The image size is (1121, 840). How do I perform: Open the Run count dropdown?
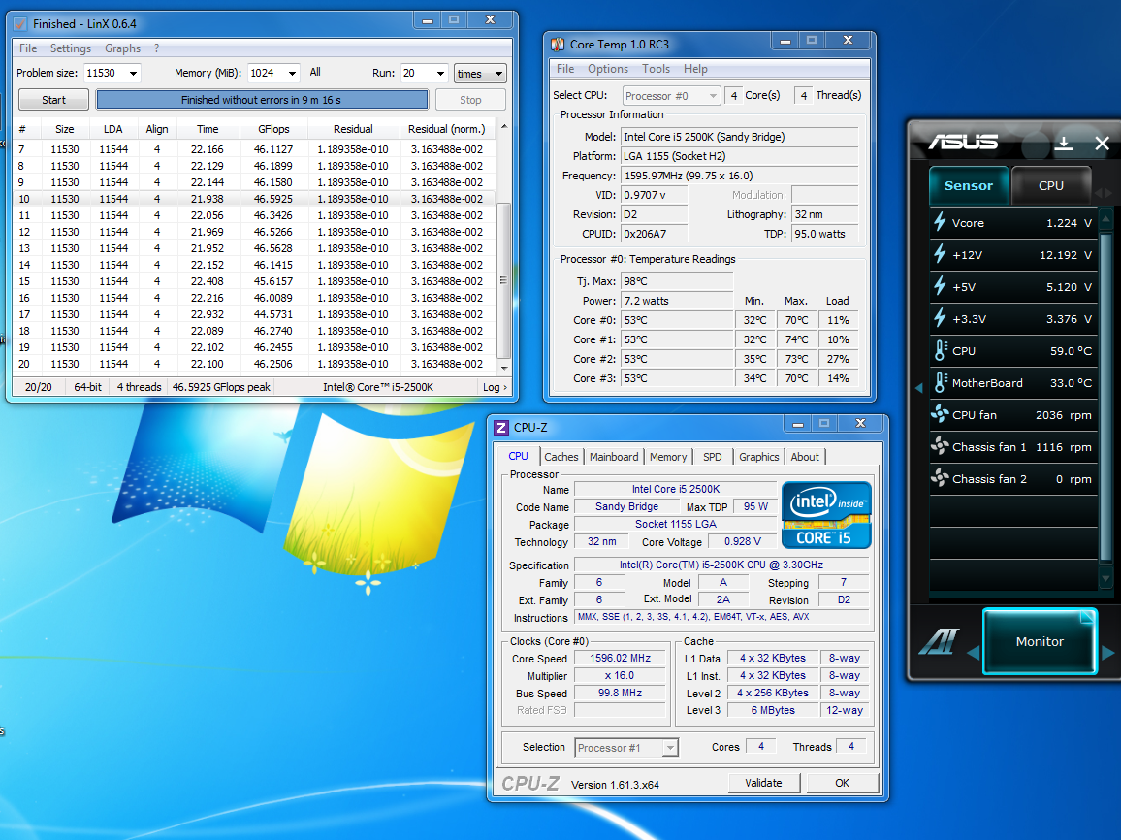coord(440,73)
